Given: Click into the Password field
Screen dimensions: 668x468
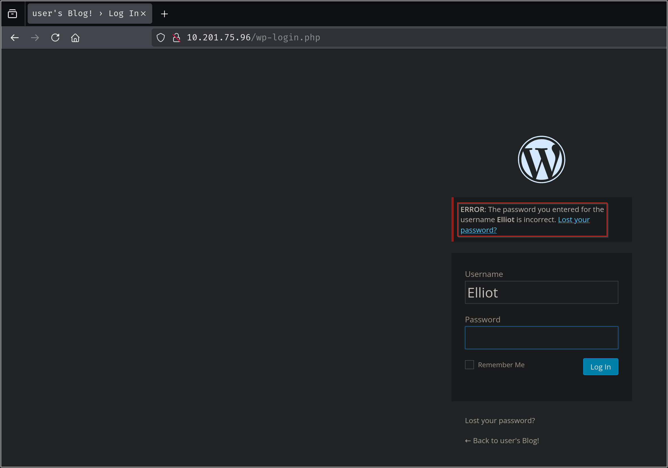Looking at the screenshot, I should pyautogui.click(x=541, y=338).
